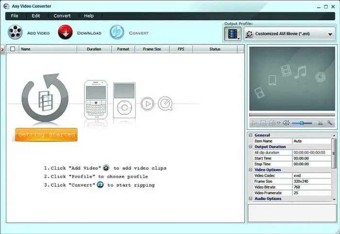Image resolution: width=340 pixels, height=234 pixels.
Task: Click the red Download arrow icon
Action: 65,33
